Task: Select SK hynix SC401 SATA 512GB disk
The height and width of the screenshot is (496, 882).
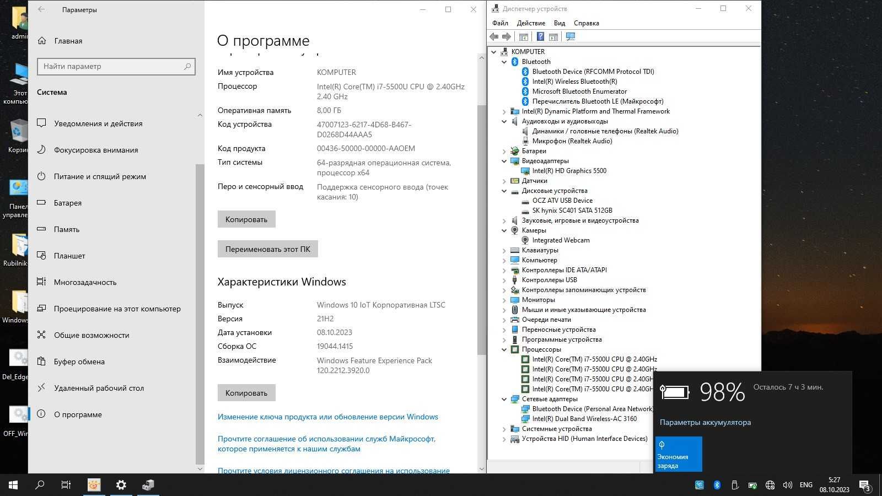Action: pyautogui.click(x=572, y=211)
